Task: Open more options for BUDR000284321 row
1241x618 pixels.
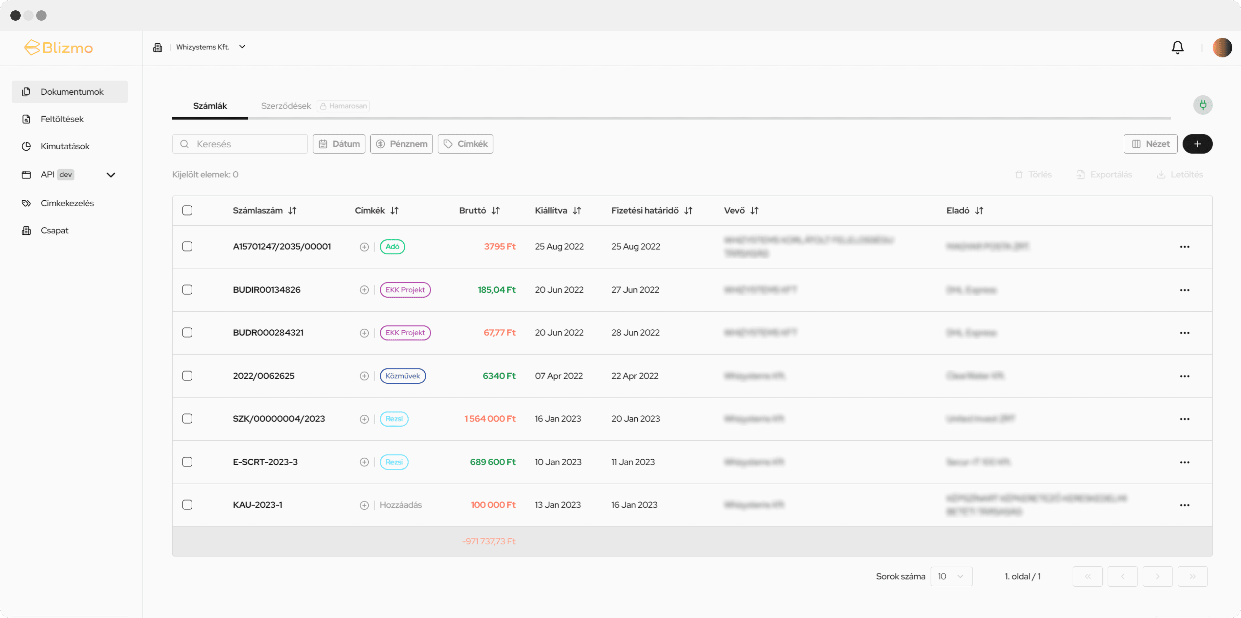Action: click(1185, 333)
